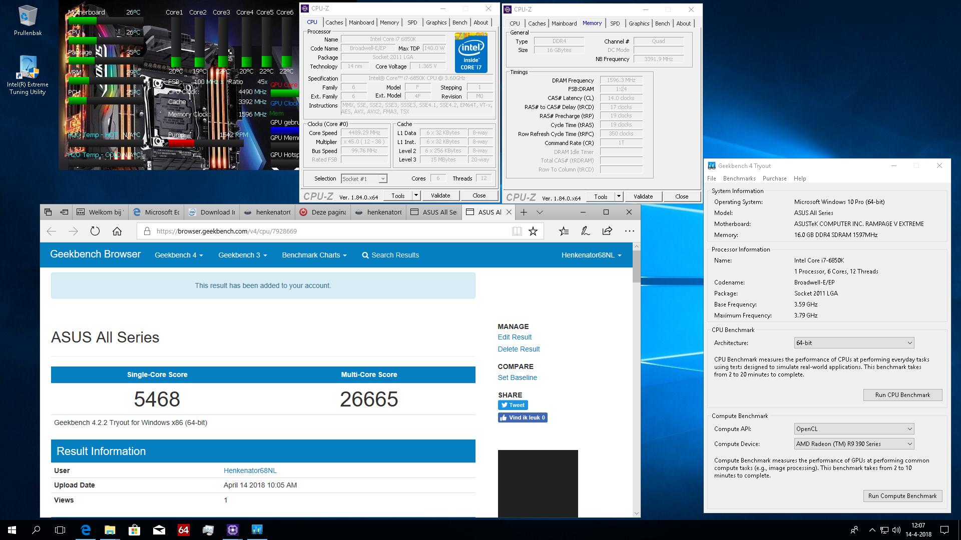Click Validate in left CPU-Z window
The image size is (961, 540).
pos(440,195)
